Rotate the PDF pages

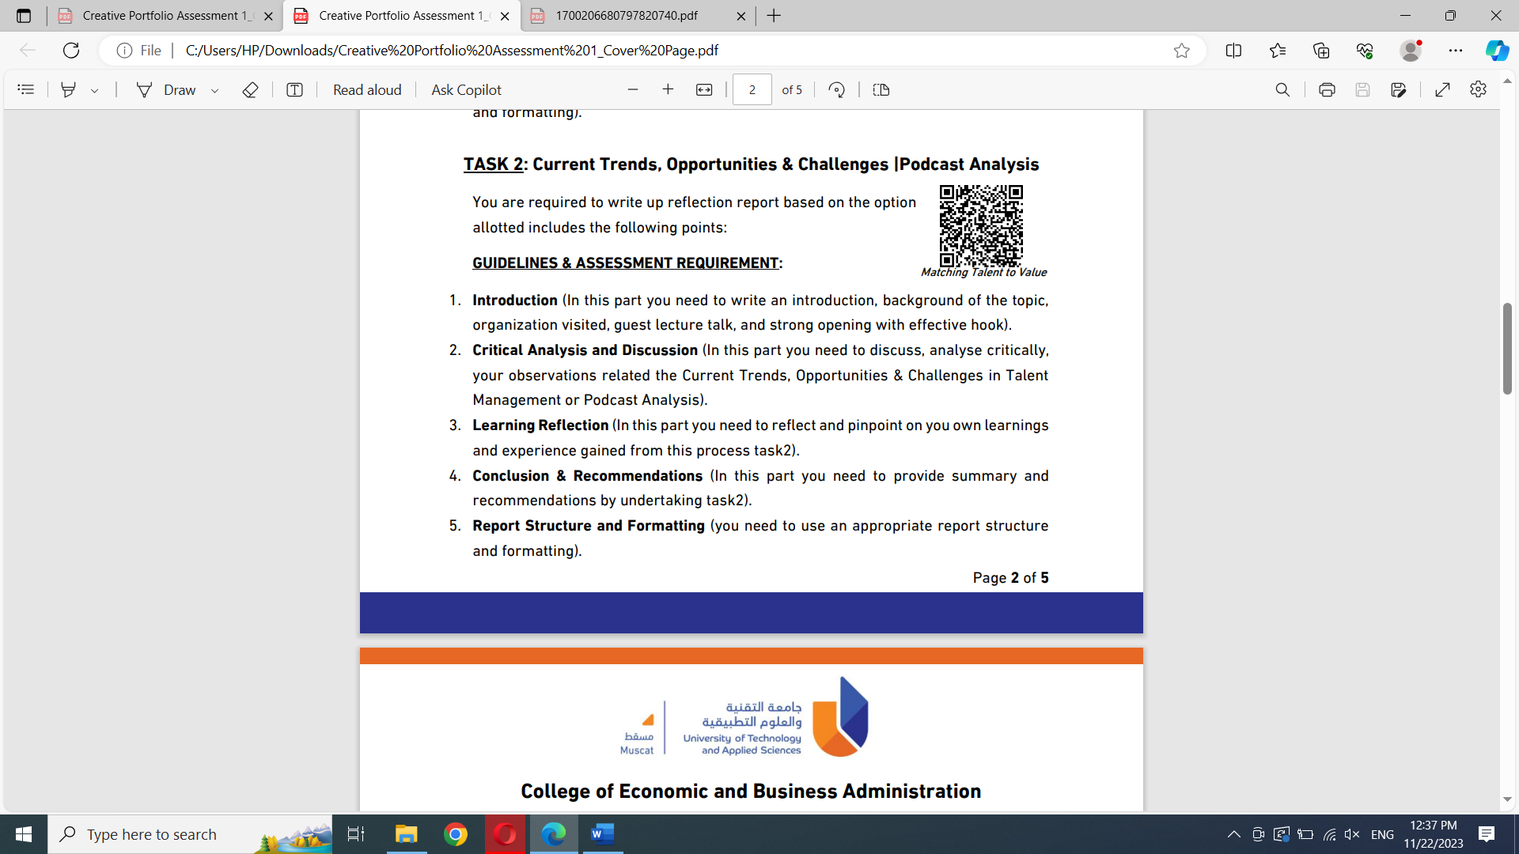click(837, 89)
